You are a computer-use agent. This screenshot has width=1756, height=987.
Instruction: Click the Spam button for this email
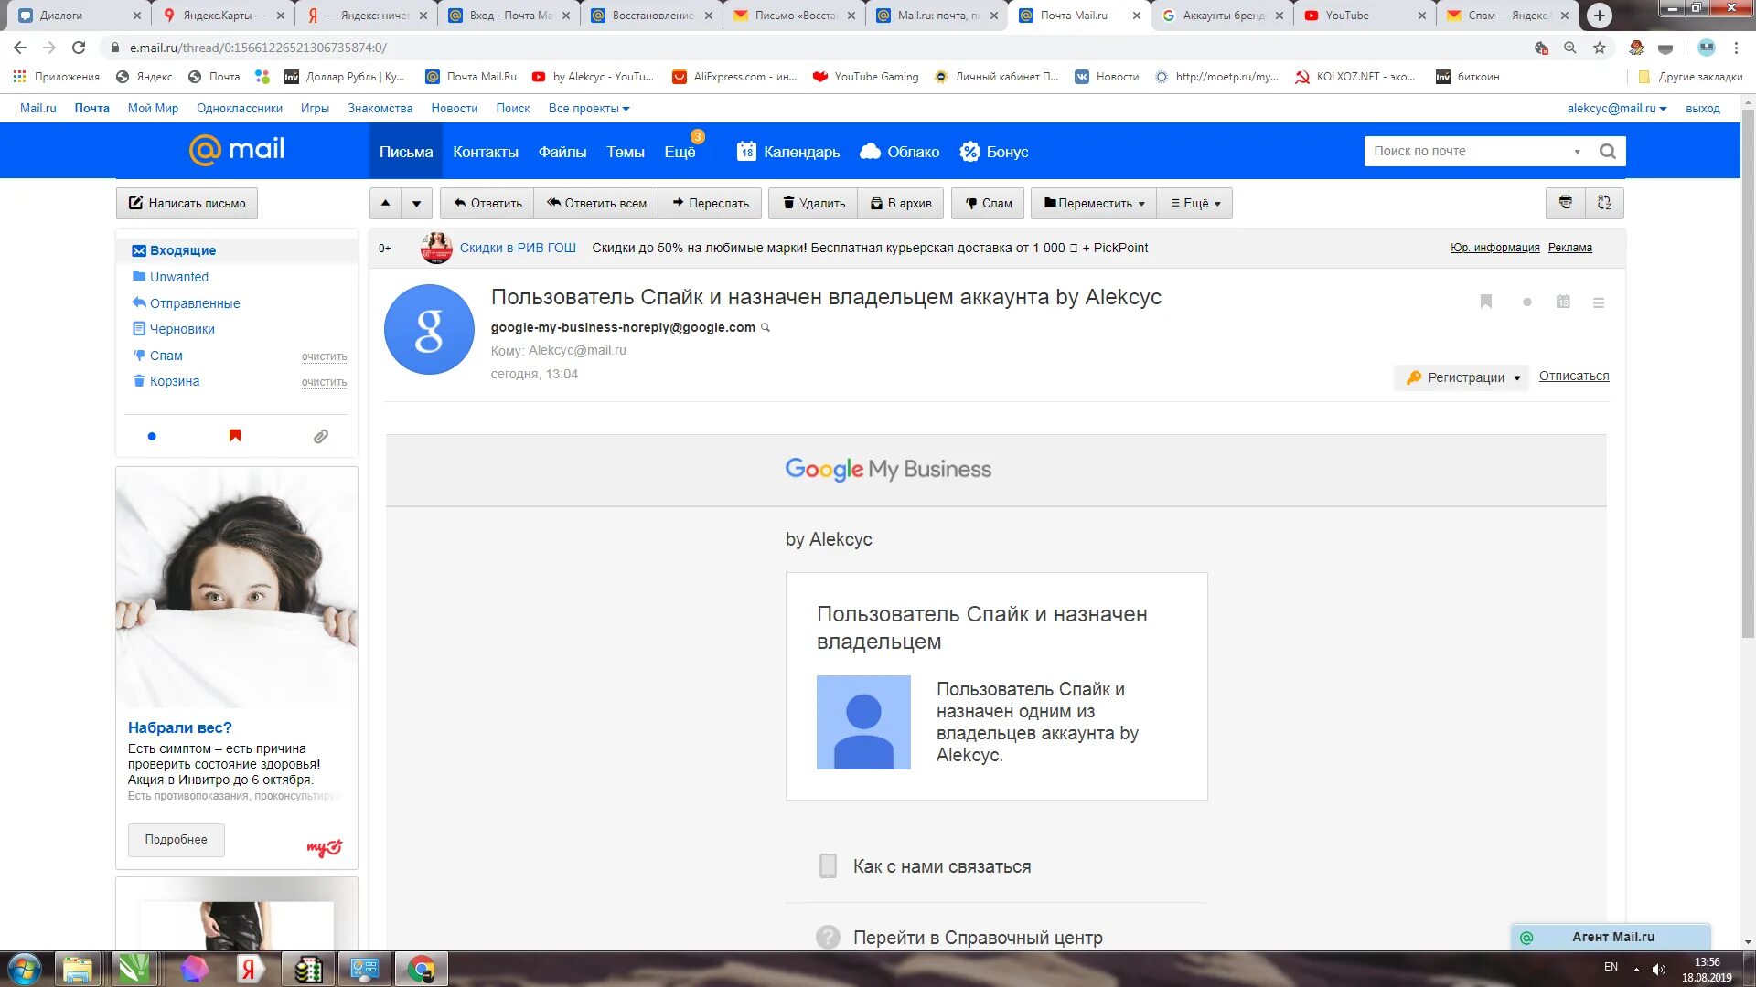[x=988, y=203]
